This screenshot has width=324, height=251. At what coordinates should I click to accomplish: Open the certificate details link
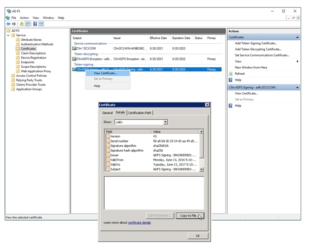[140, 223]
